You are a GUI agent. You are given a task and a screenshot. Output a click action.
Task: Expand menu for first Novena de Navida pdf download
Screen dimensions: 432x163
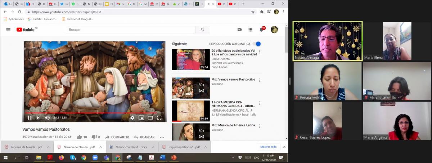coord(48,147)
